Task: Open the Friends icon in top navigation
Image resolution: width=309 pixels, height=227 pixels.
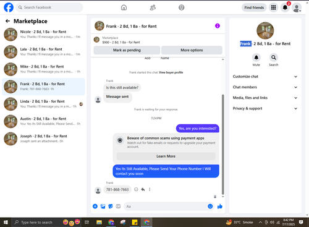Action: coord(153,7)
